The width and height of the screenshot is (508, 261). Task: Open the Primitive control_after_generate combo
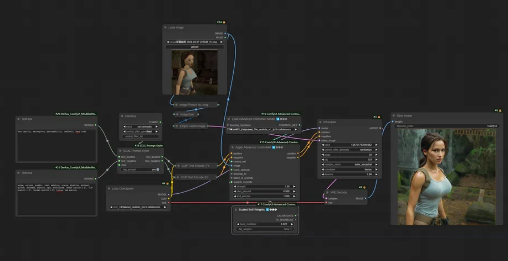tap(140, 132)
